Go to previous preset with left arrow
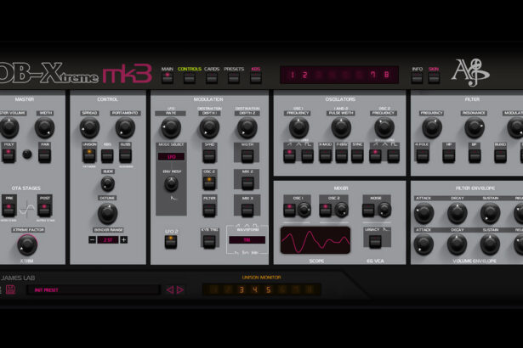523x348 pixels. coord(170,289)
